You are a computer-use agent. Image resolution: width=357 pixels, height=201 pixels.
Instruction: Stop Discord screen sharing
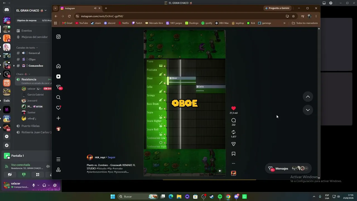[24, 174]
